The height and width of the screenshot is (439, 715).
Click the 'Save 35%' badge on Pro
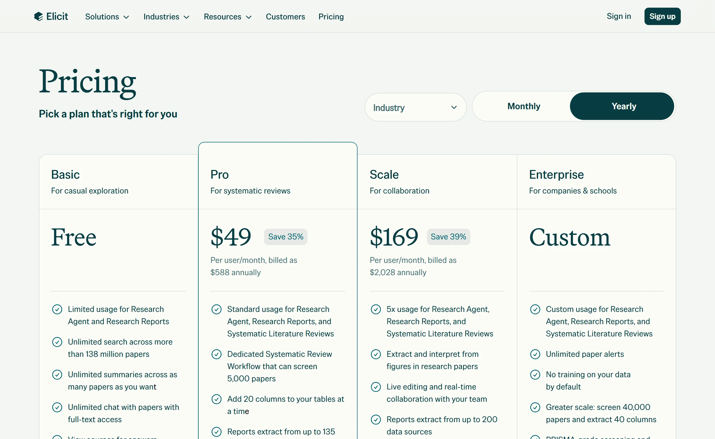click(285, 237)
